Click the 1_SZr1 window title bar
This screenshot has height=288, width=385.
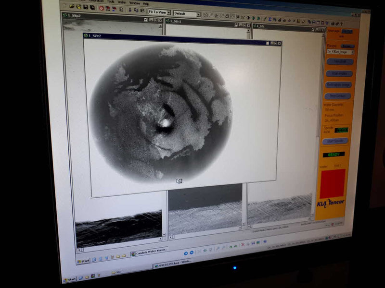tap(208, 23)
